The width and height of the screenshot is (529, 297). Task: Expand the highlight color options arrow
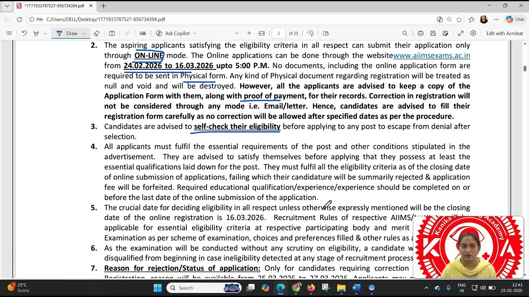(45, 33)
